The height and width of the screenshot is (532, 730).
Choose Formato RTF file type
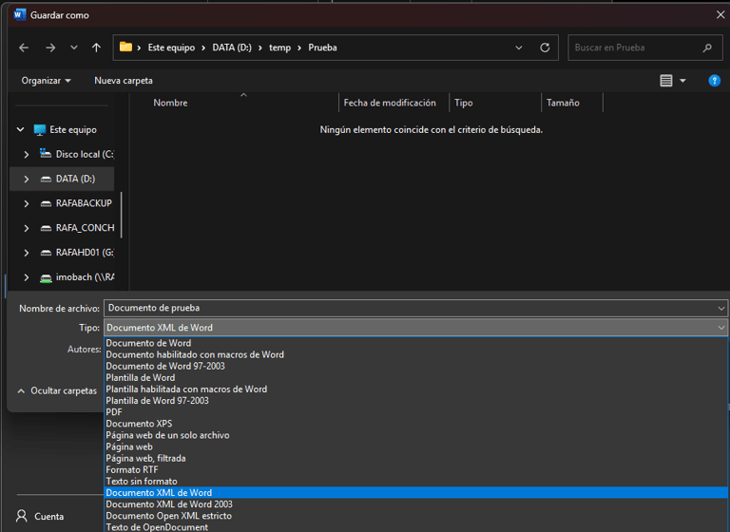click(x=132, y=469)
